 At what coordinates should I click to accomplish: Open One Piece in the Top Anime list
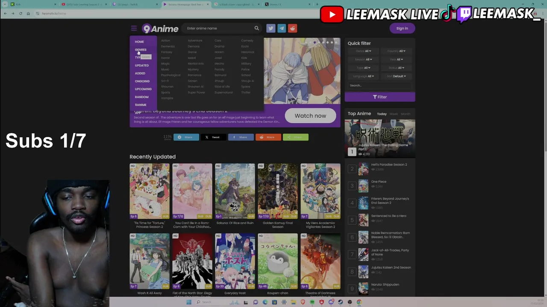point(379,182)
